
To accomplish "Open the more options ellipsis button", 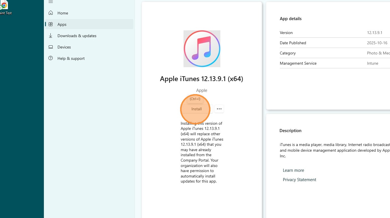I will pyautogui.click(x=219, y=109).
